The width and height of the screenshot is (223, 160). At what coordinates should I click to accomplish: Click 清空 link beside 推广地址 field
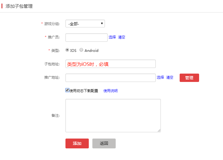[170, 77]
